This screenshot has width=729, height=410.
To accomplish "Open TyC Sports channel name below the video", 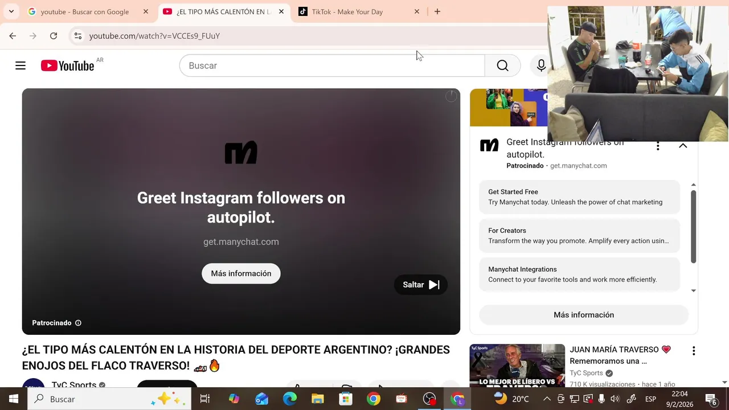I will [74, 384].
